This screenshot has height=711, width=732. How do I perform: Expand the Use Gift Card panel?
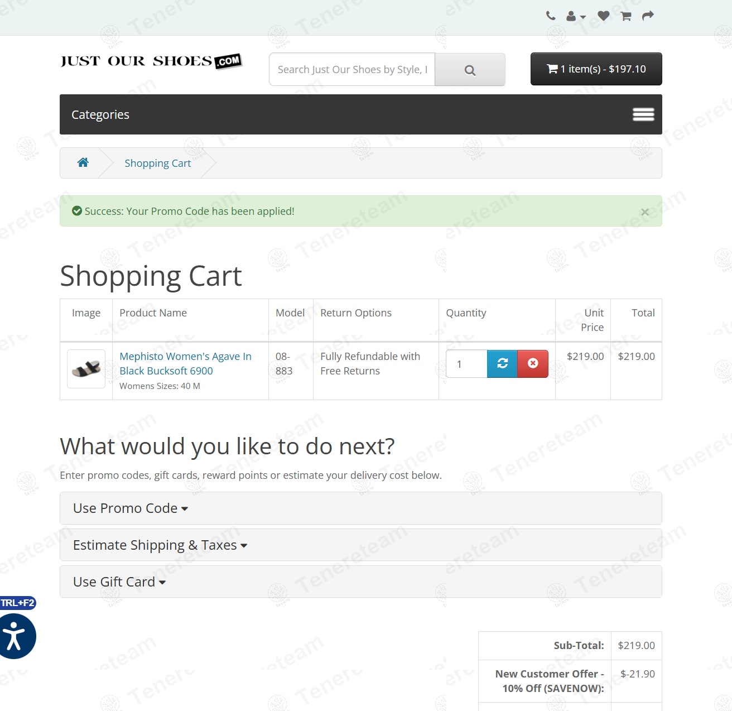(119, 582)
